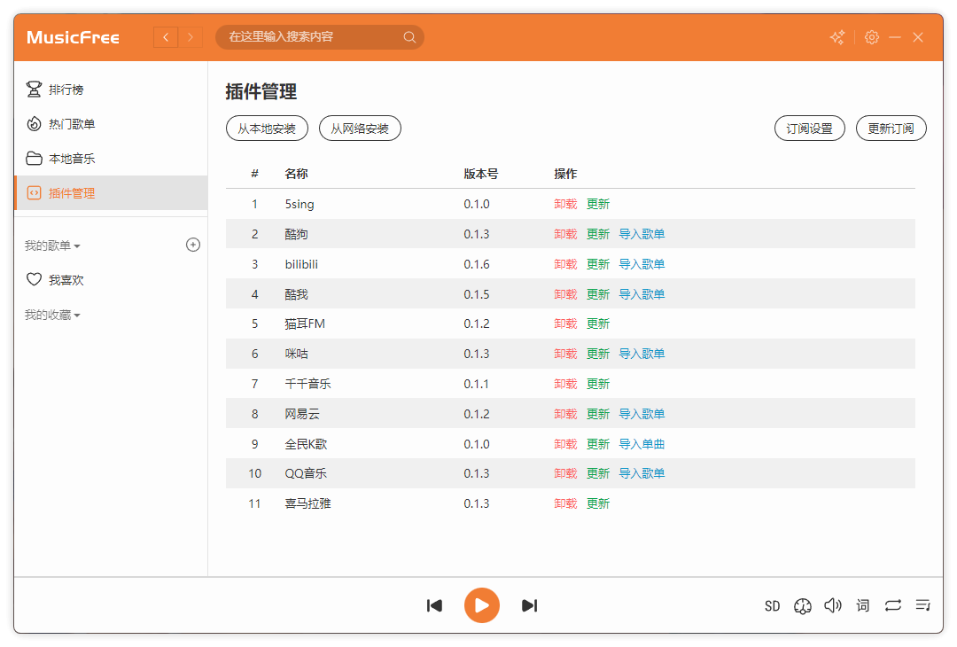
Task: Click the MusicFree logo
Action: (x=74, y=38)
